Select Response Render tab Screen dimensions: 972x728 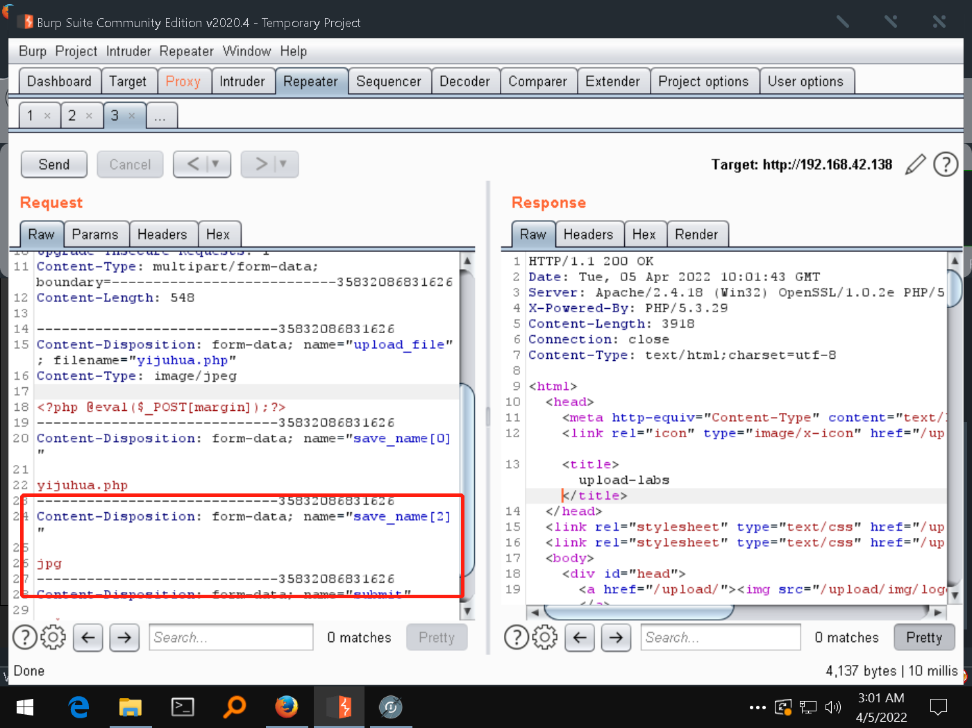[x=696, y=235]
